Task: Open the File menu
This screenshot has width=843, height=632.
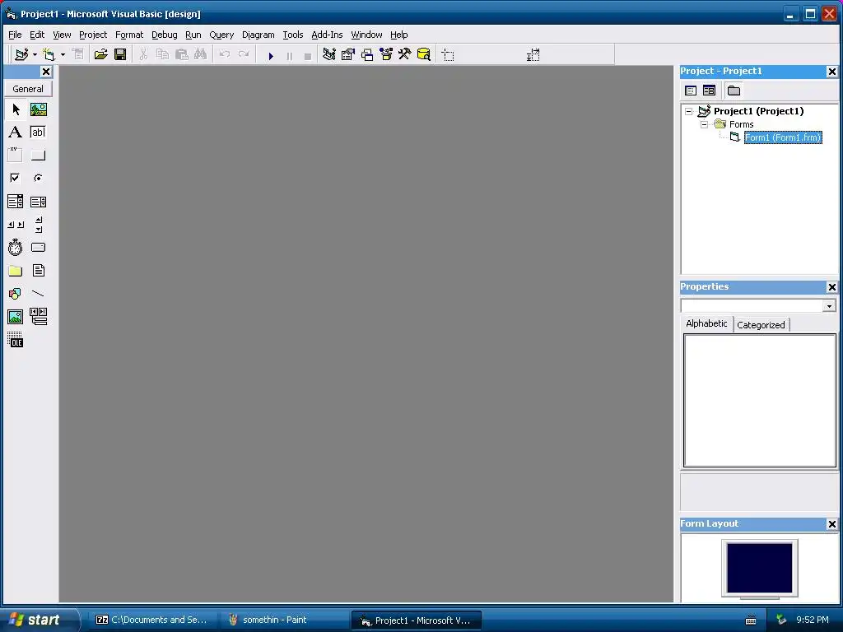Action: coord(15,35)
